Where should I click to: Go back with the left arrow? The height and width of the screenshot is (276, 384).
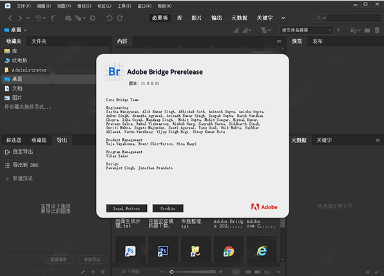[10, 18]
